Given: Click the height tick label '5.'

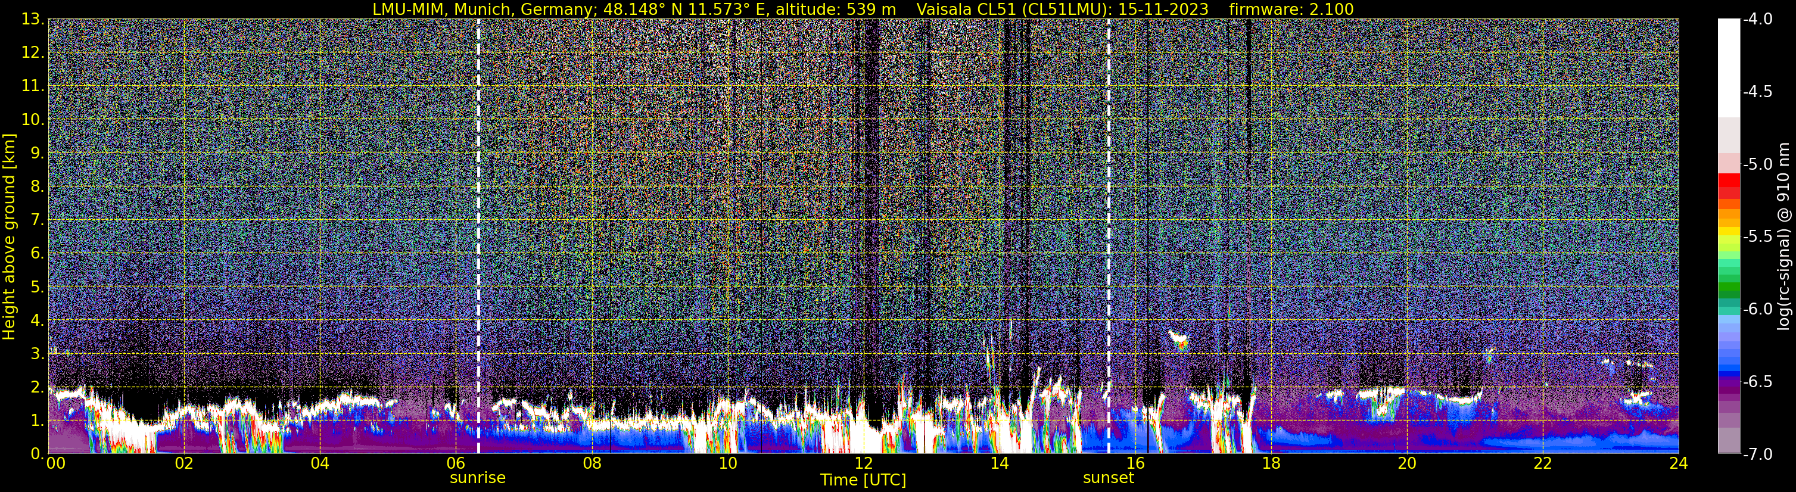Looking at the screenshot, I should pos(37,287).
